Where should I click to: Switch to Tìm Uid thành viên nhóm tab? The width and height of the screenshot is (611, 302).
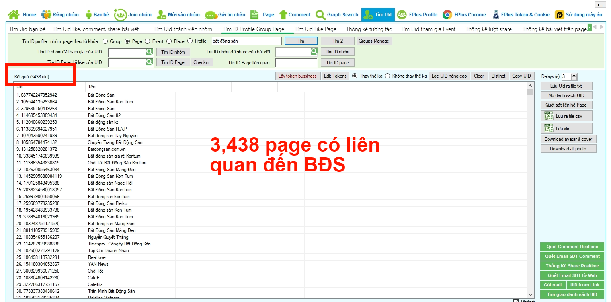(183, 29)
